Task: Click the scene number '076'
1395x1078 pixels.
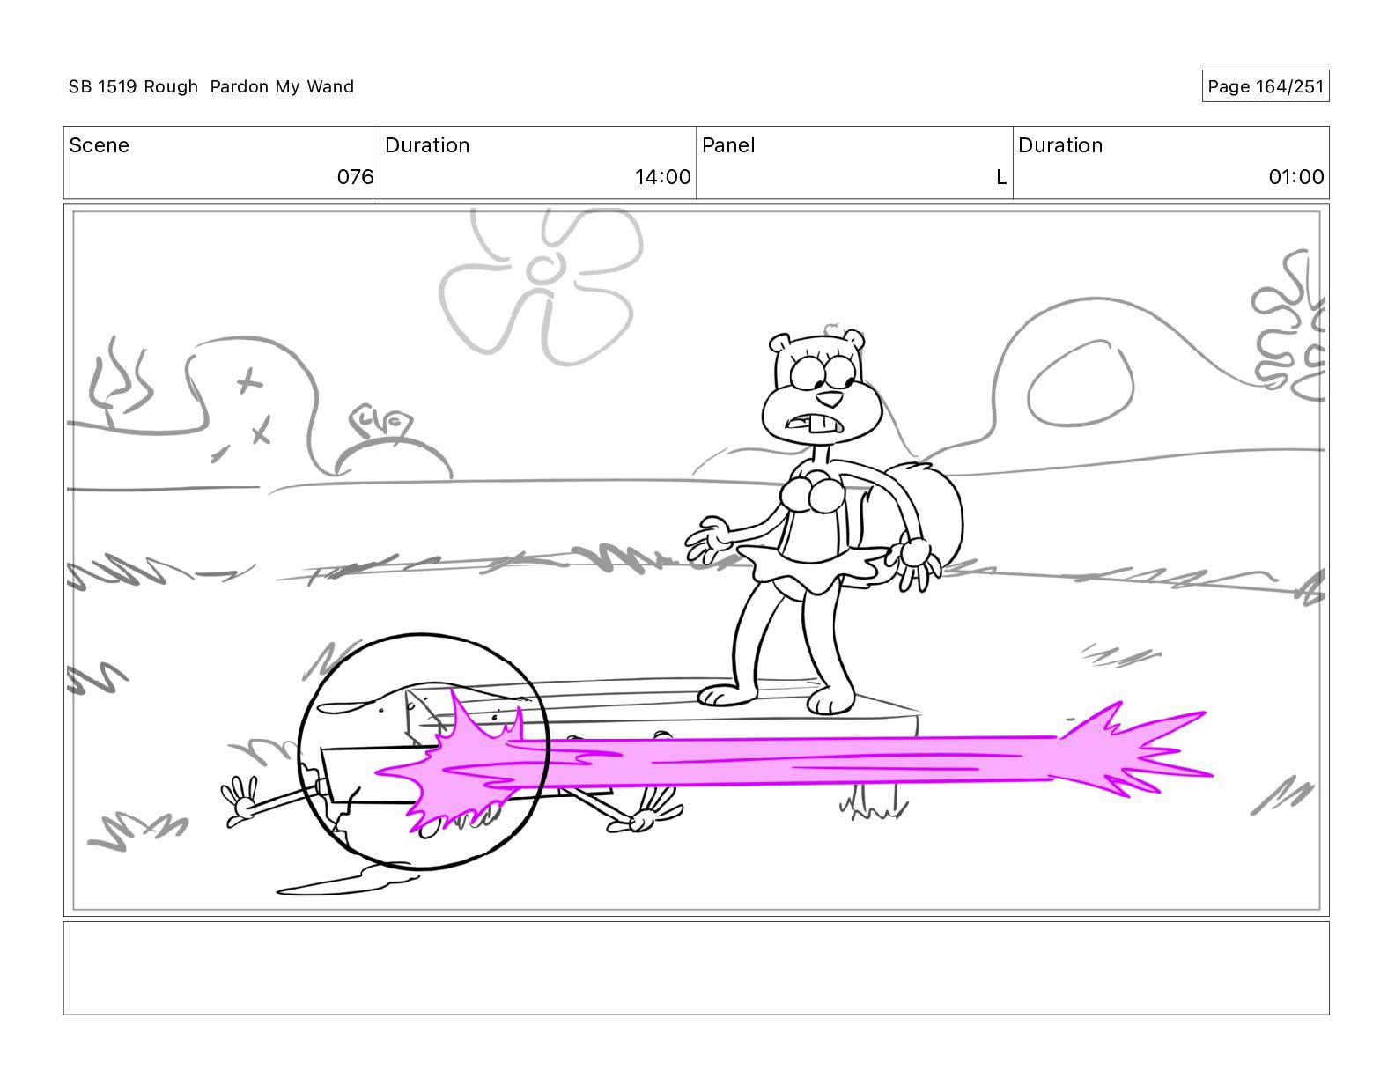Action: click(x=356, y=177)
